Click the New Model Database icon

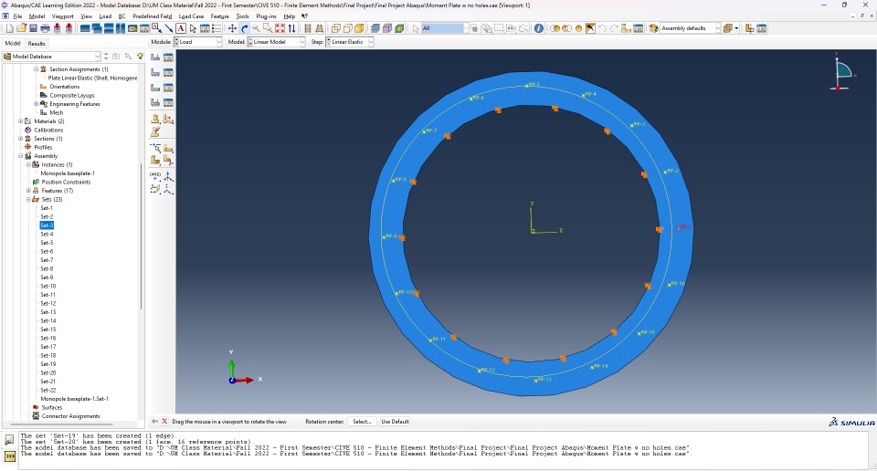pos(9,28)
